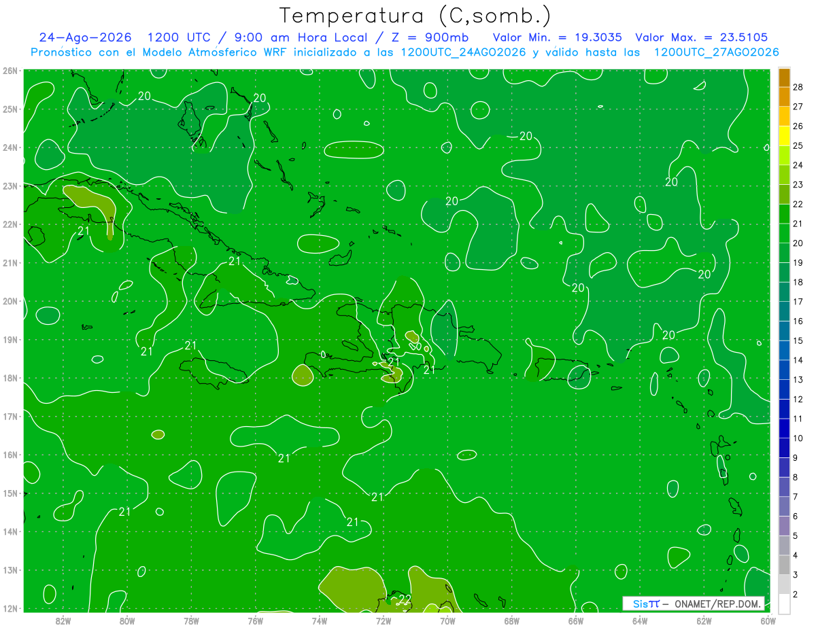Viewport: 816px width, 630px height.
Task: Select the date text '24-Ago-2026'
Action: pyautogui.click(x=85, y=37)
